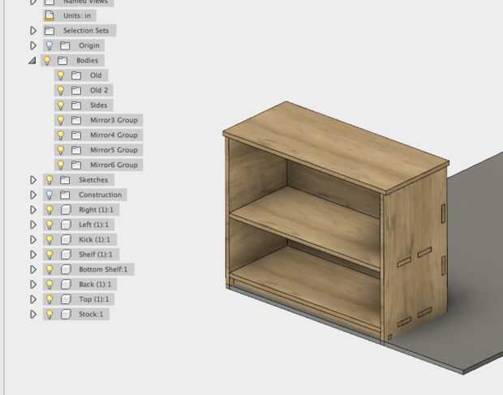Select the 'Bottom Shelf:1' label
This screenshot has width=503, height=395.
(x=103, y=269)
